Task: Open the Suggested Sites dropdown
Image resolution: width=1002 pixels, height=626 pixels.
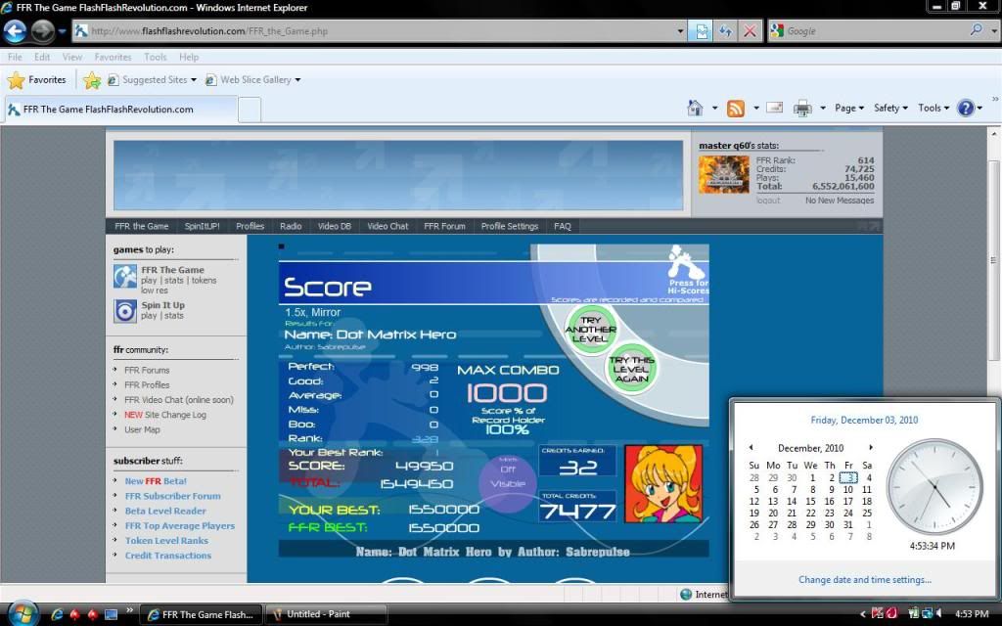Action: click(153, 80)
